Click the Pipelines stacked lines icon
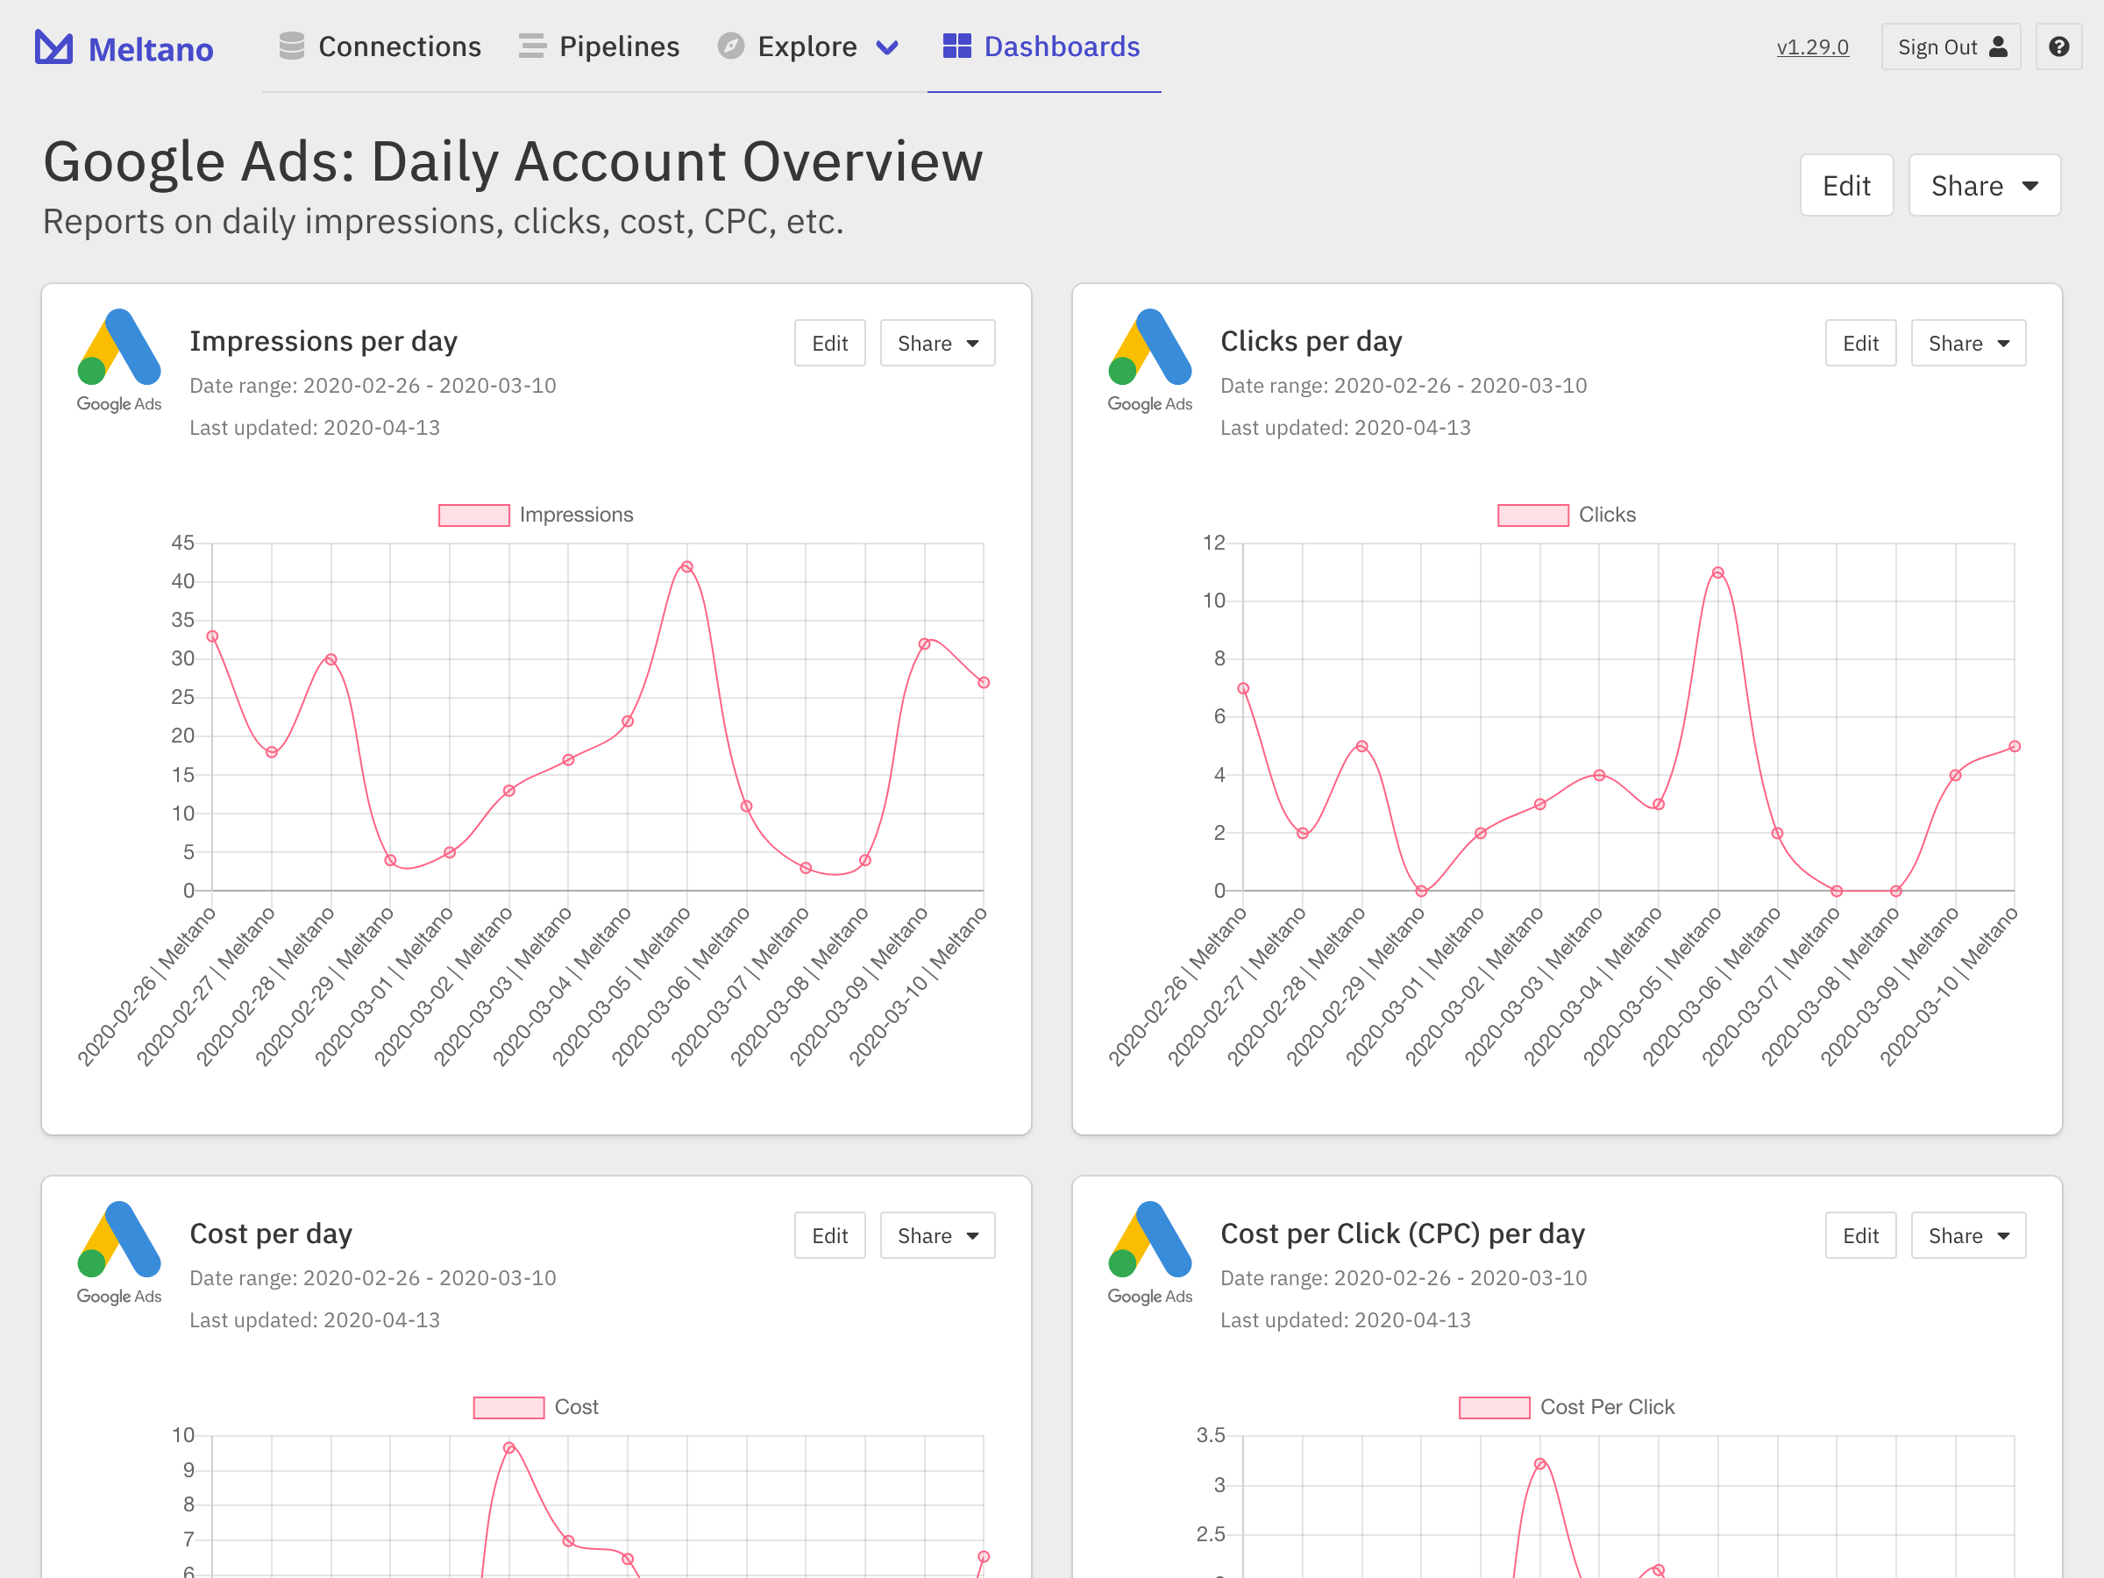2104x1578 pixels. pyautogui.click(x=532, y=46)
